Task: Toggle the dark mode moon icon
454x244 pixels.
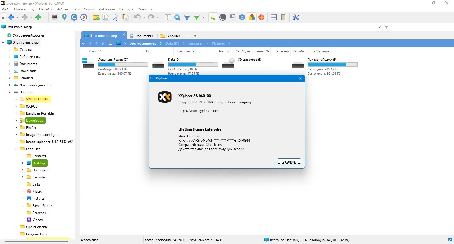Action: click(x=223, y=18)
